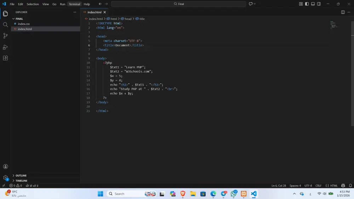Open the Run menu
354x199 pixels.
tap(63, 4)
